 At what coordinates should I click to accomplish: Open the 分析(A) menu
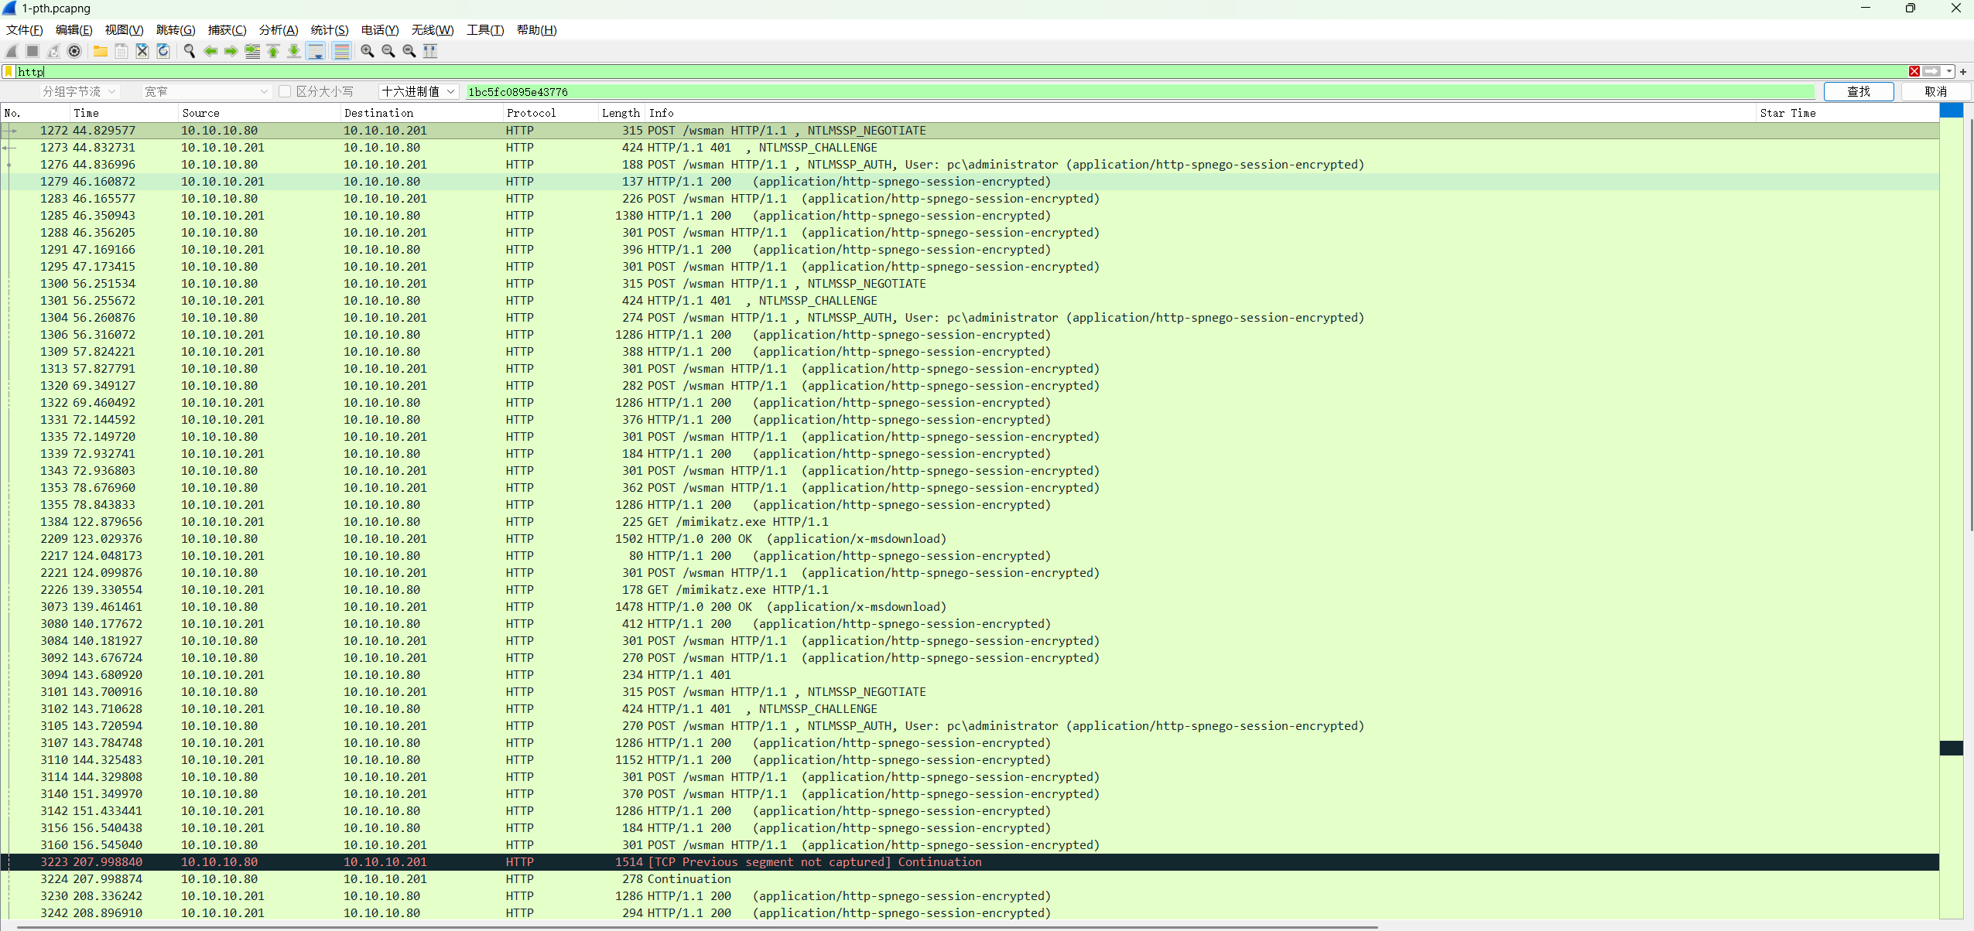pyautogui.click(x=278, y=29)
